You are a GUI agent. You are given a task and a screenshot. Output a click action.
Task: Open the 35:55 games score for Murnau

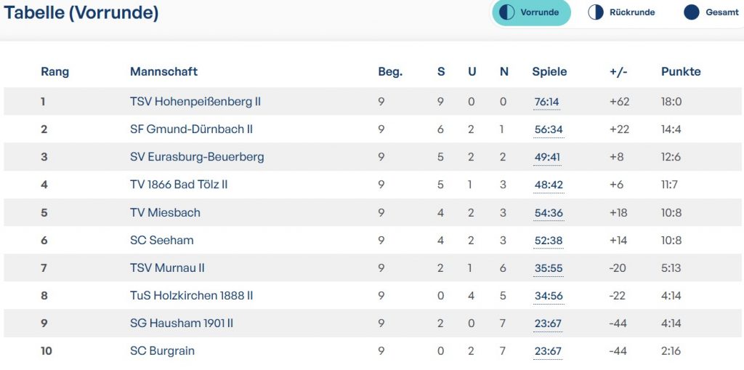coord(548,268)
